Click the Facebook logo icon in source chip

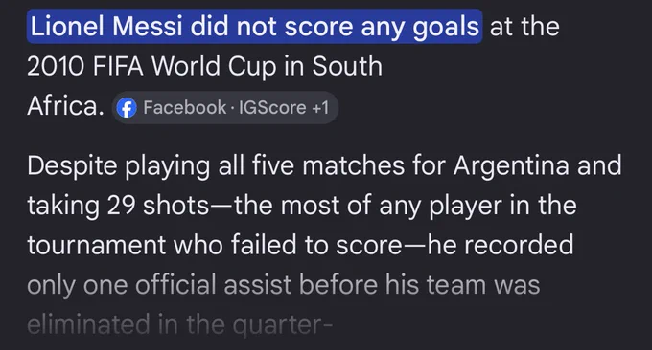[127, 108]
